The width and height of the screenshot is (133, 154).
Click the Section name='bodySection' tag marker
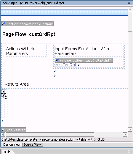pyautogui.click(x=27, y=24)
